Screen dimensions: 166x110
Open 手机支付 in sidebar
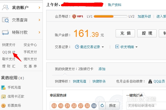[30, 52]
